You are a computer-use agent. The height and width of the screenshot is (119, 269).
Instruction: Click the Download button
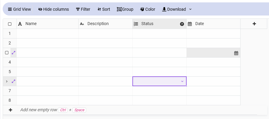174,9
